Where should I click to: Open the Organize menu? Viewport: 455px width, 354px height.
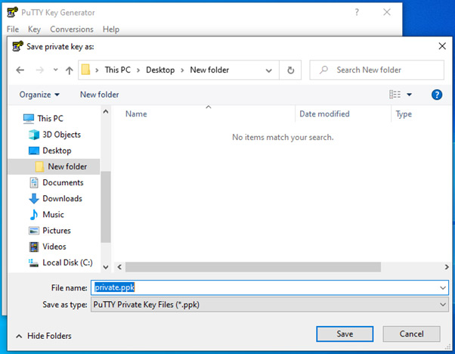(x=39, y=95)
